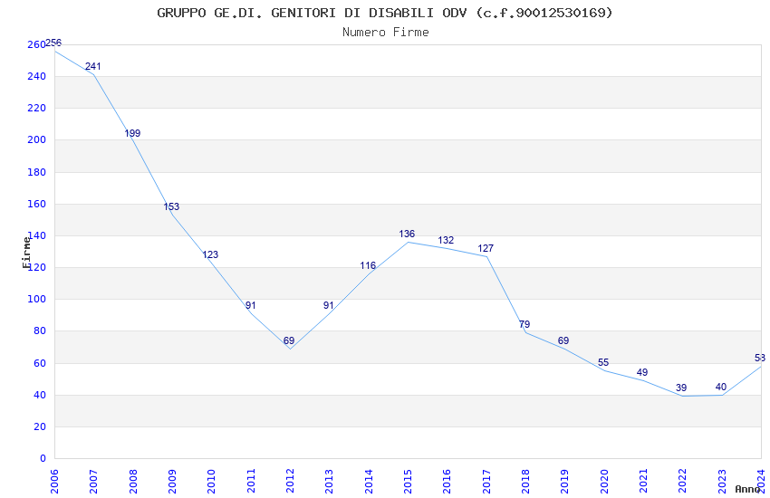Click the chart title GRUPPO GE.DI. GENITORI DI DISABILI ODV

click(x=312, y=13)
